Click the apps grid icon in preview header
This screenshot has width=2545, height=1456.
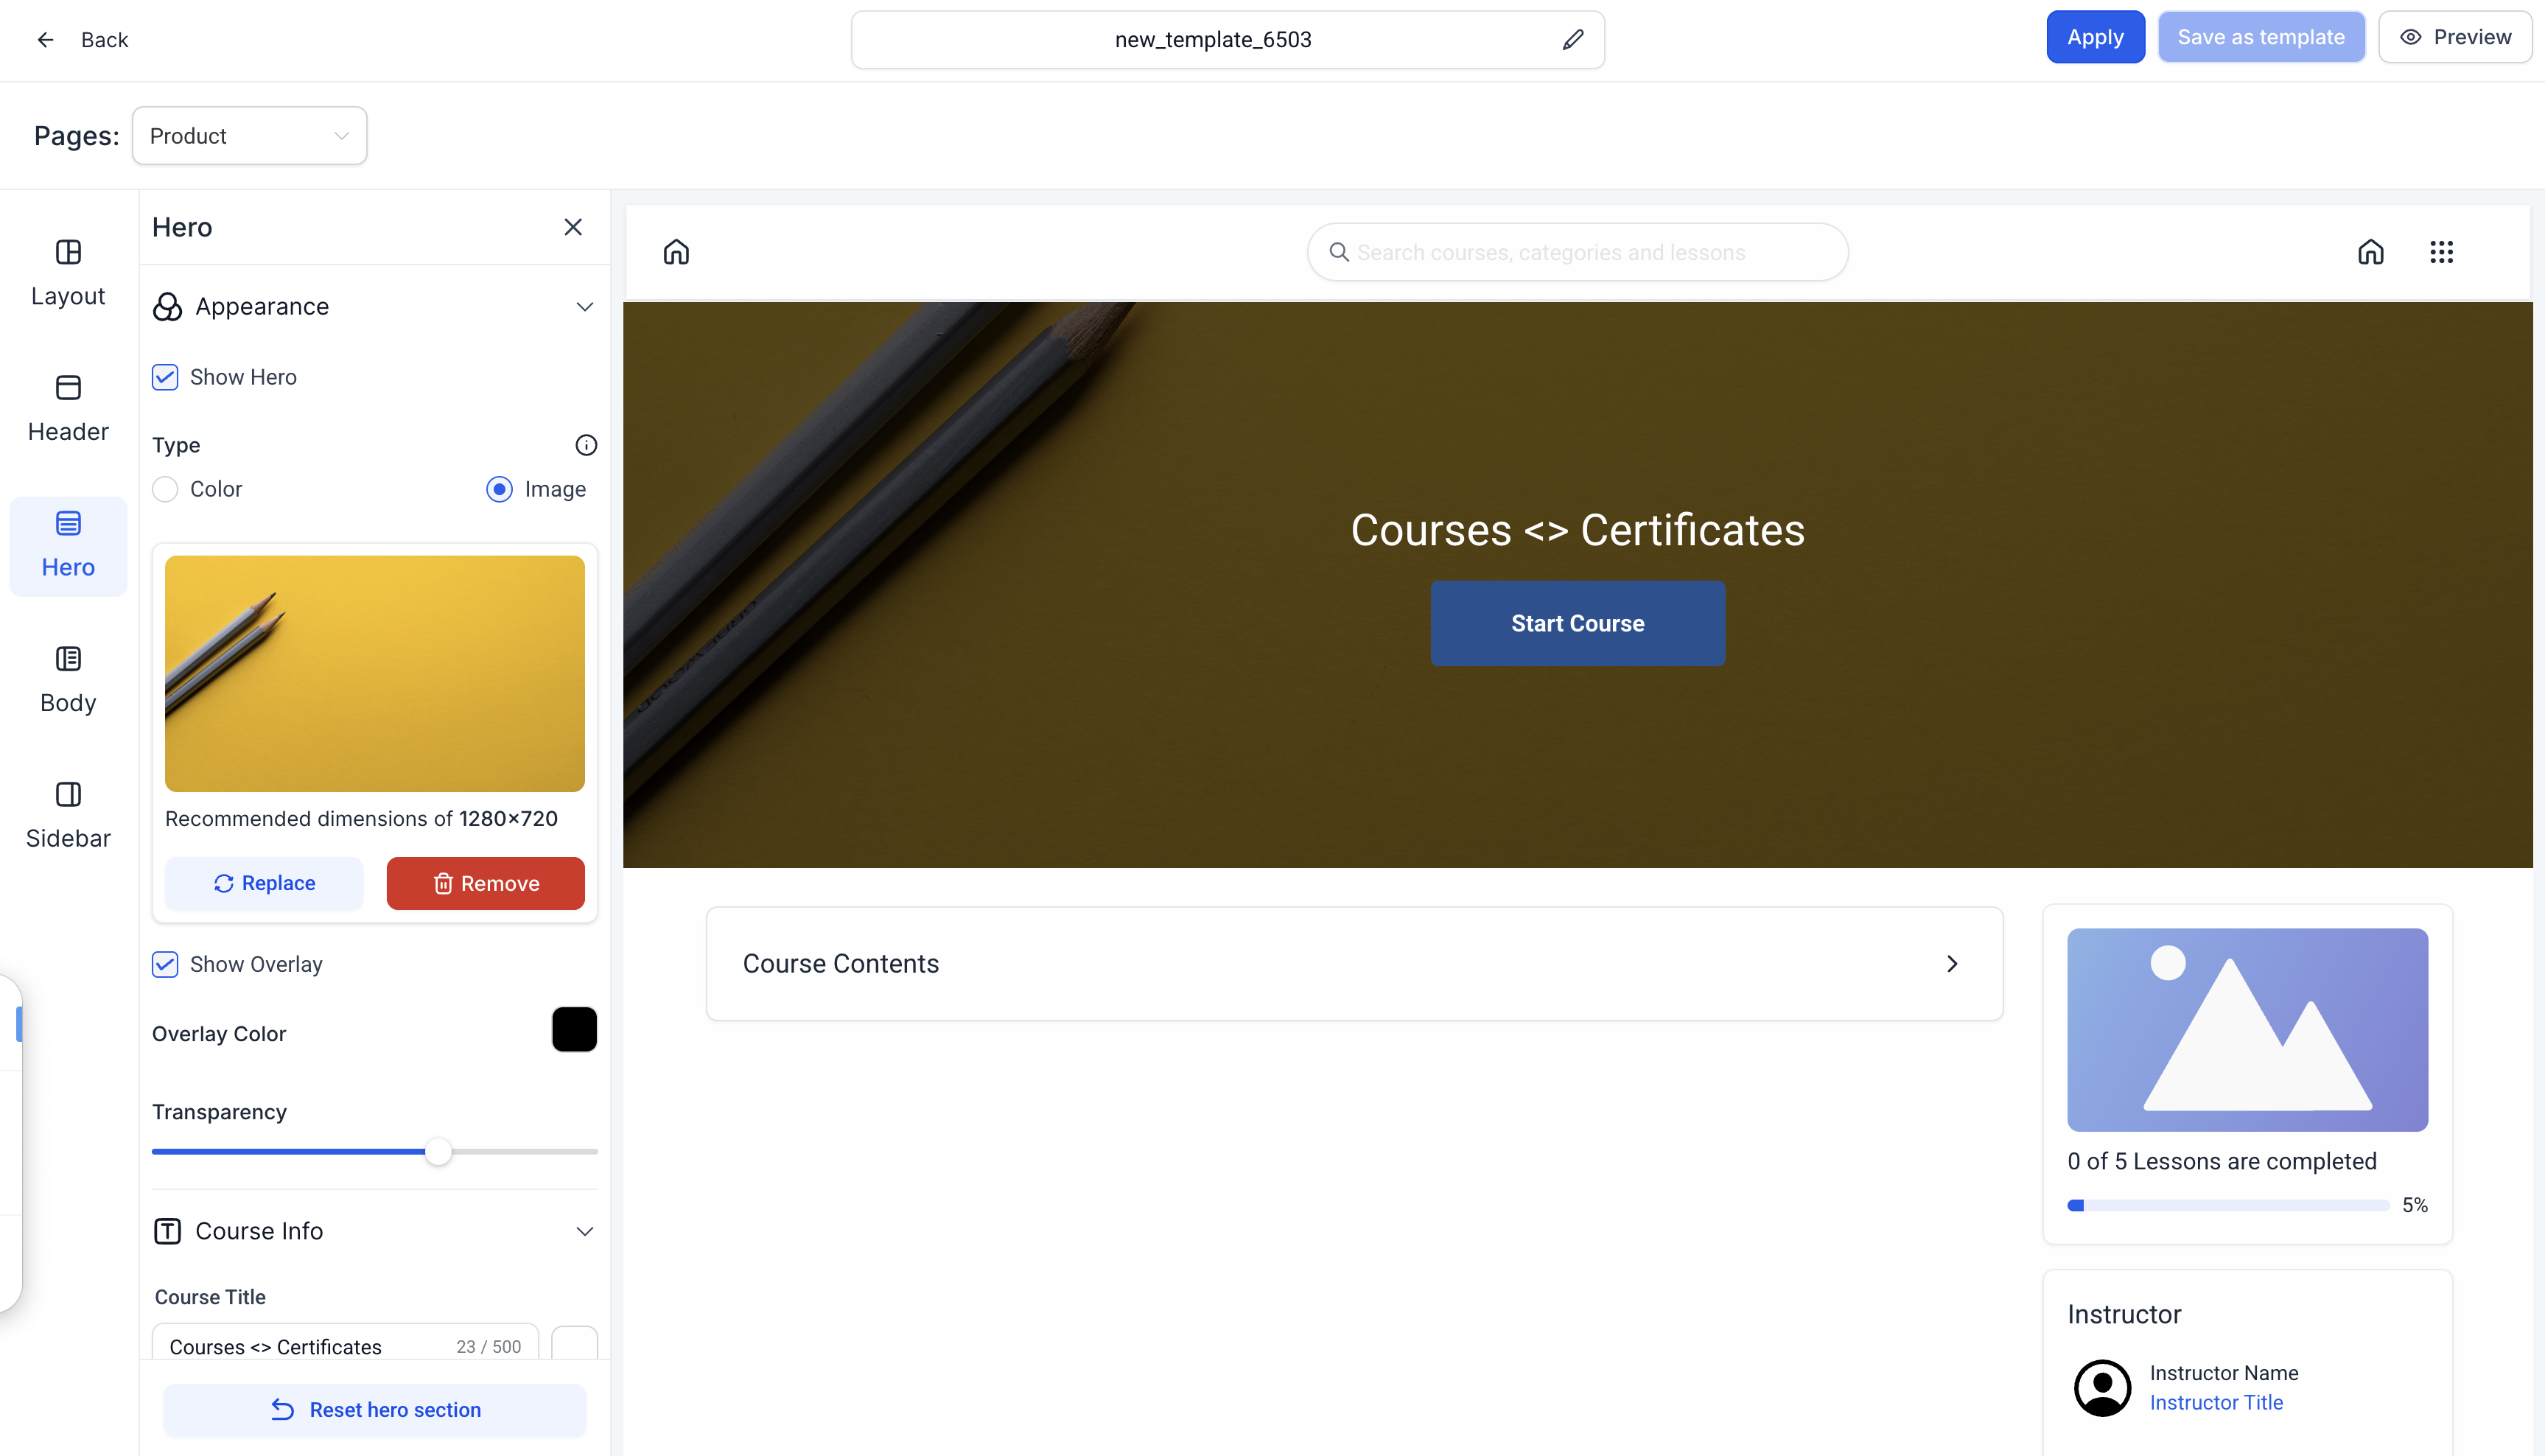click(x=2441, y=252)
